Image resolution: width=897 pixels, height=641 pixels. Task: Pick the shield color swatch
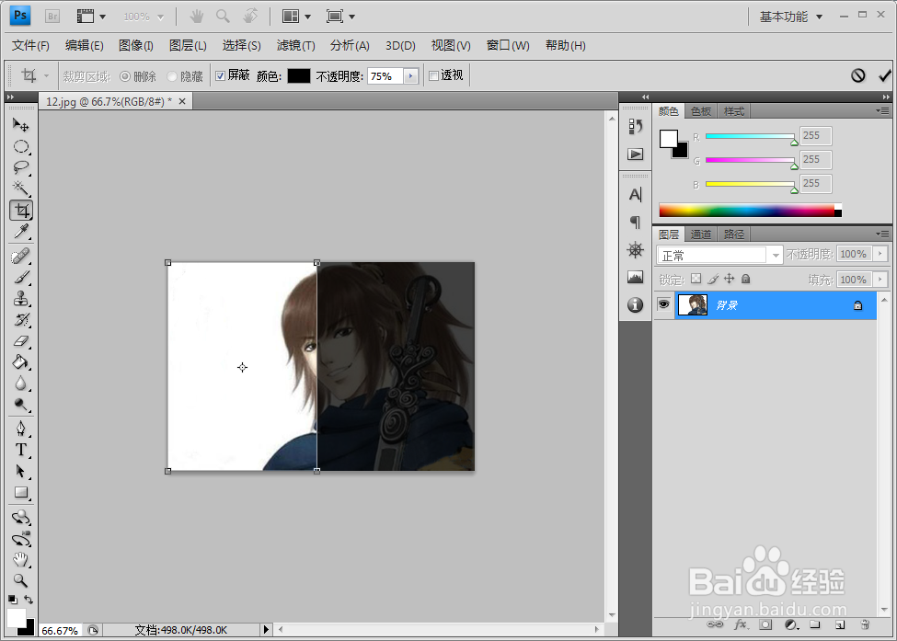click(x=299, y=76)
